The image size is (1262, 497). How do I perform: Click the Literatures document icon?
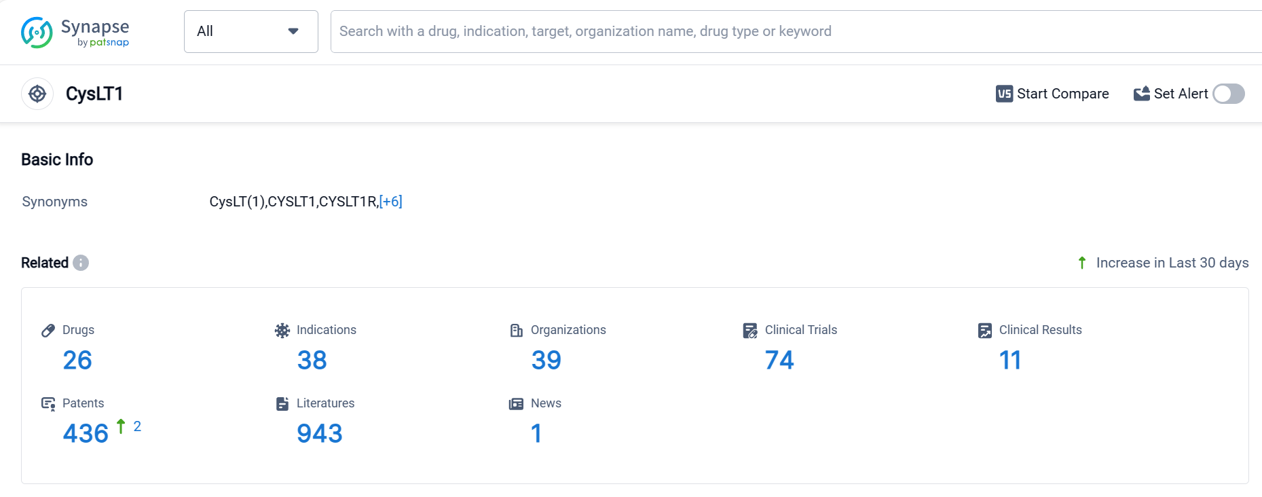point(282,404)
